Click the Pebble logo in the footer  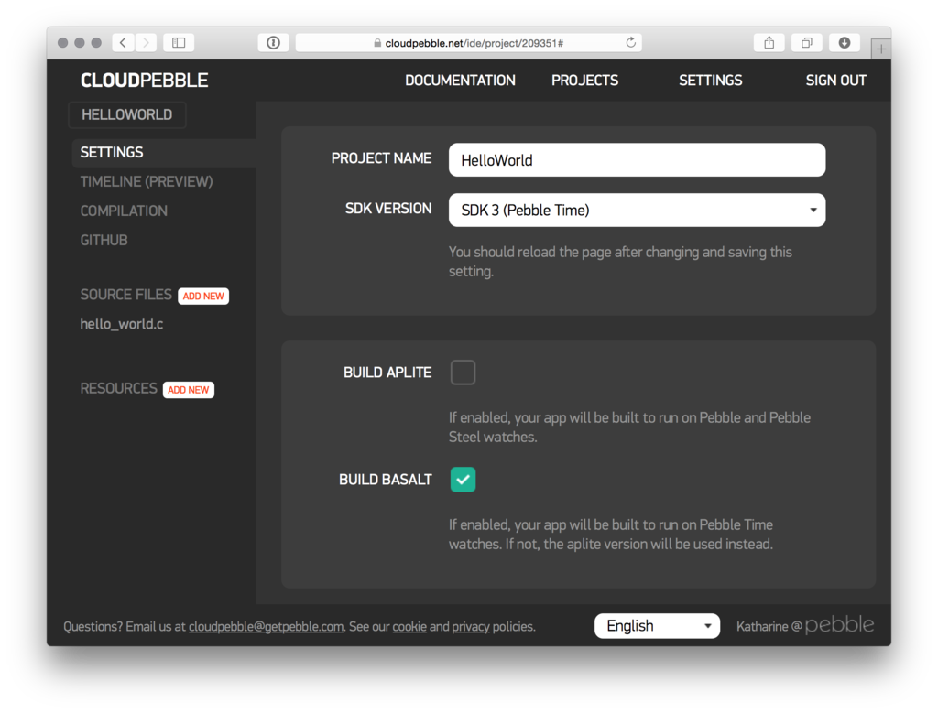click(839, 624)
